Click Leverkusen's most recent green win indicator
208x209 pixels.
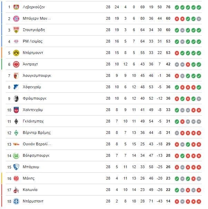click(x=199, y=8)
